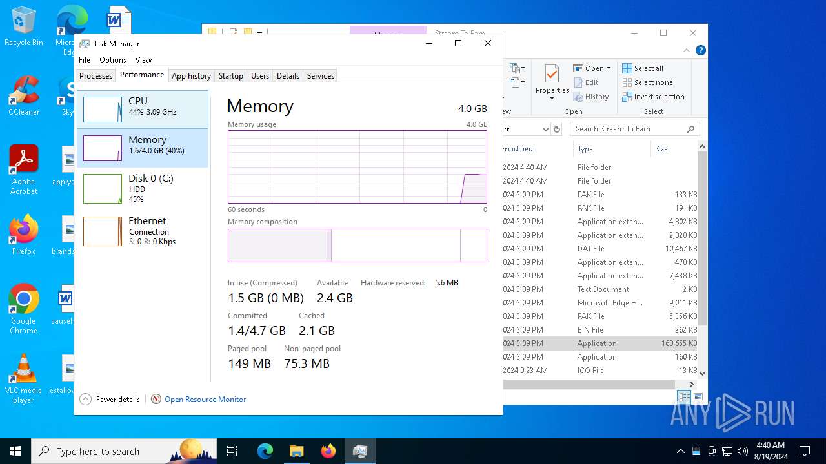The height and width of the screenshot is (464, 826).
Task: Switch to the Details tab
Action: (288, 76)
